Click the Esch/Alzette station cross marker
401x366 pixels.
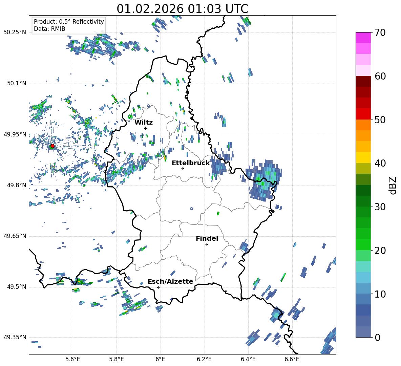click(158, 287)
